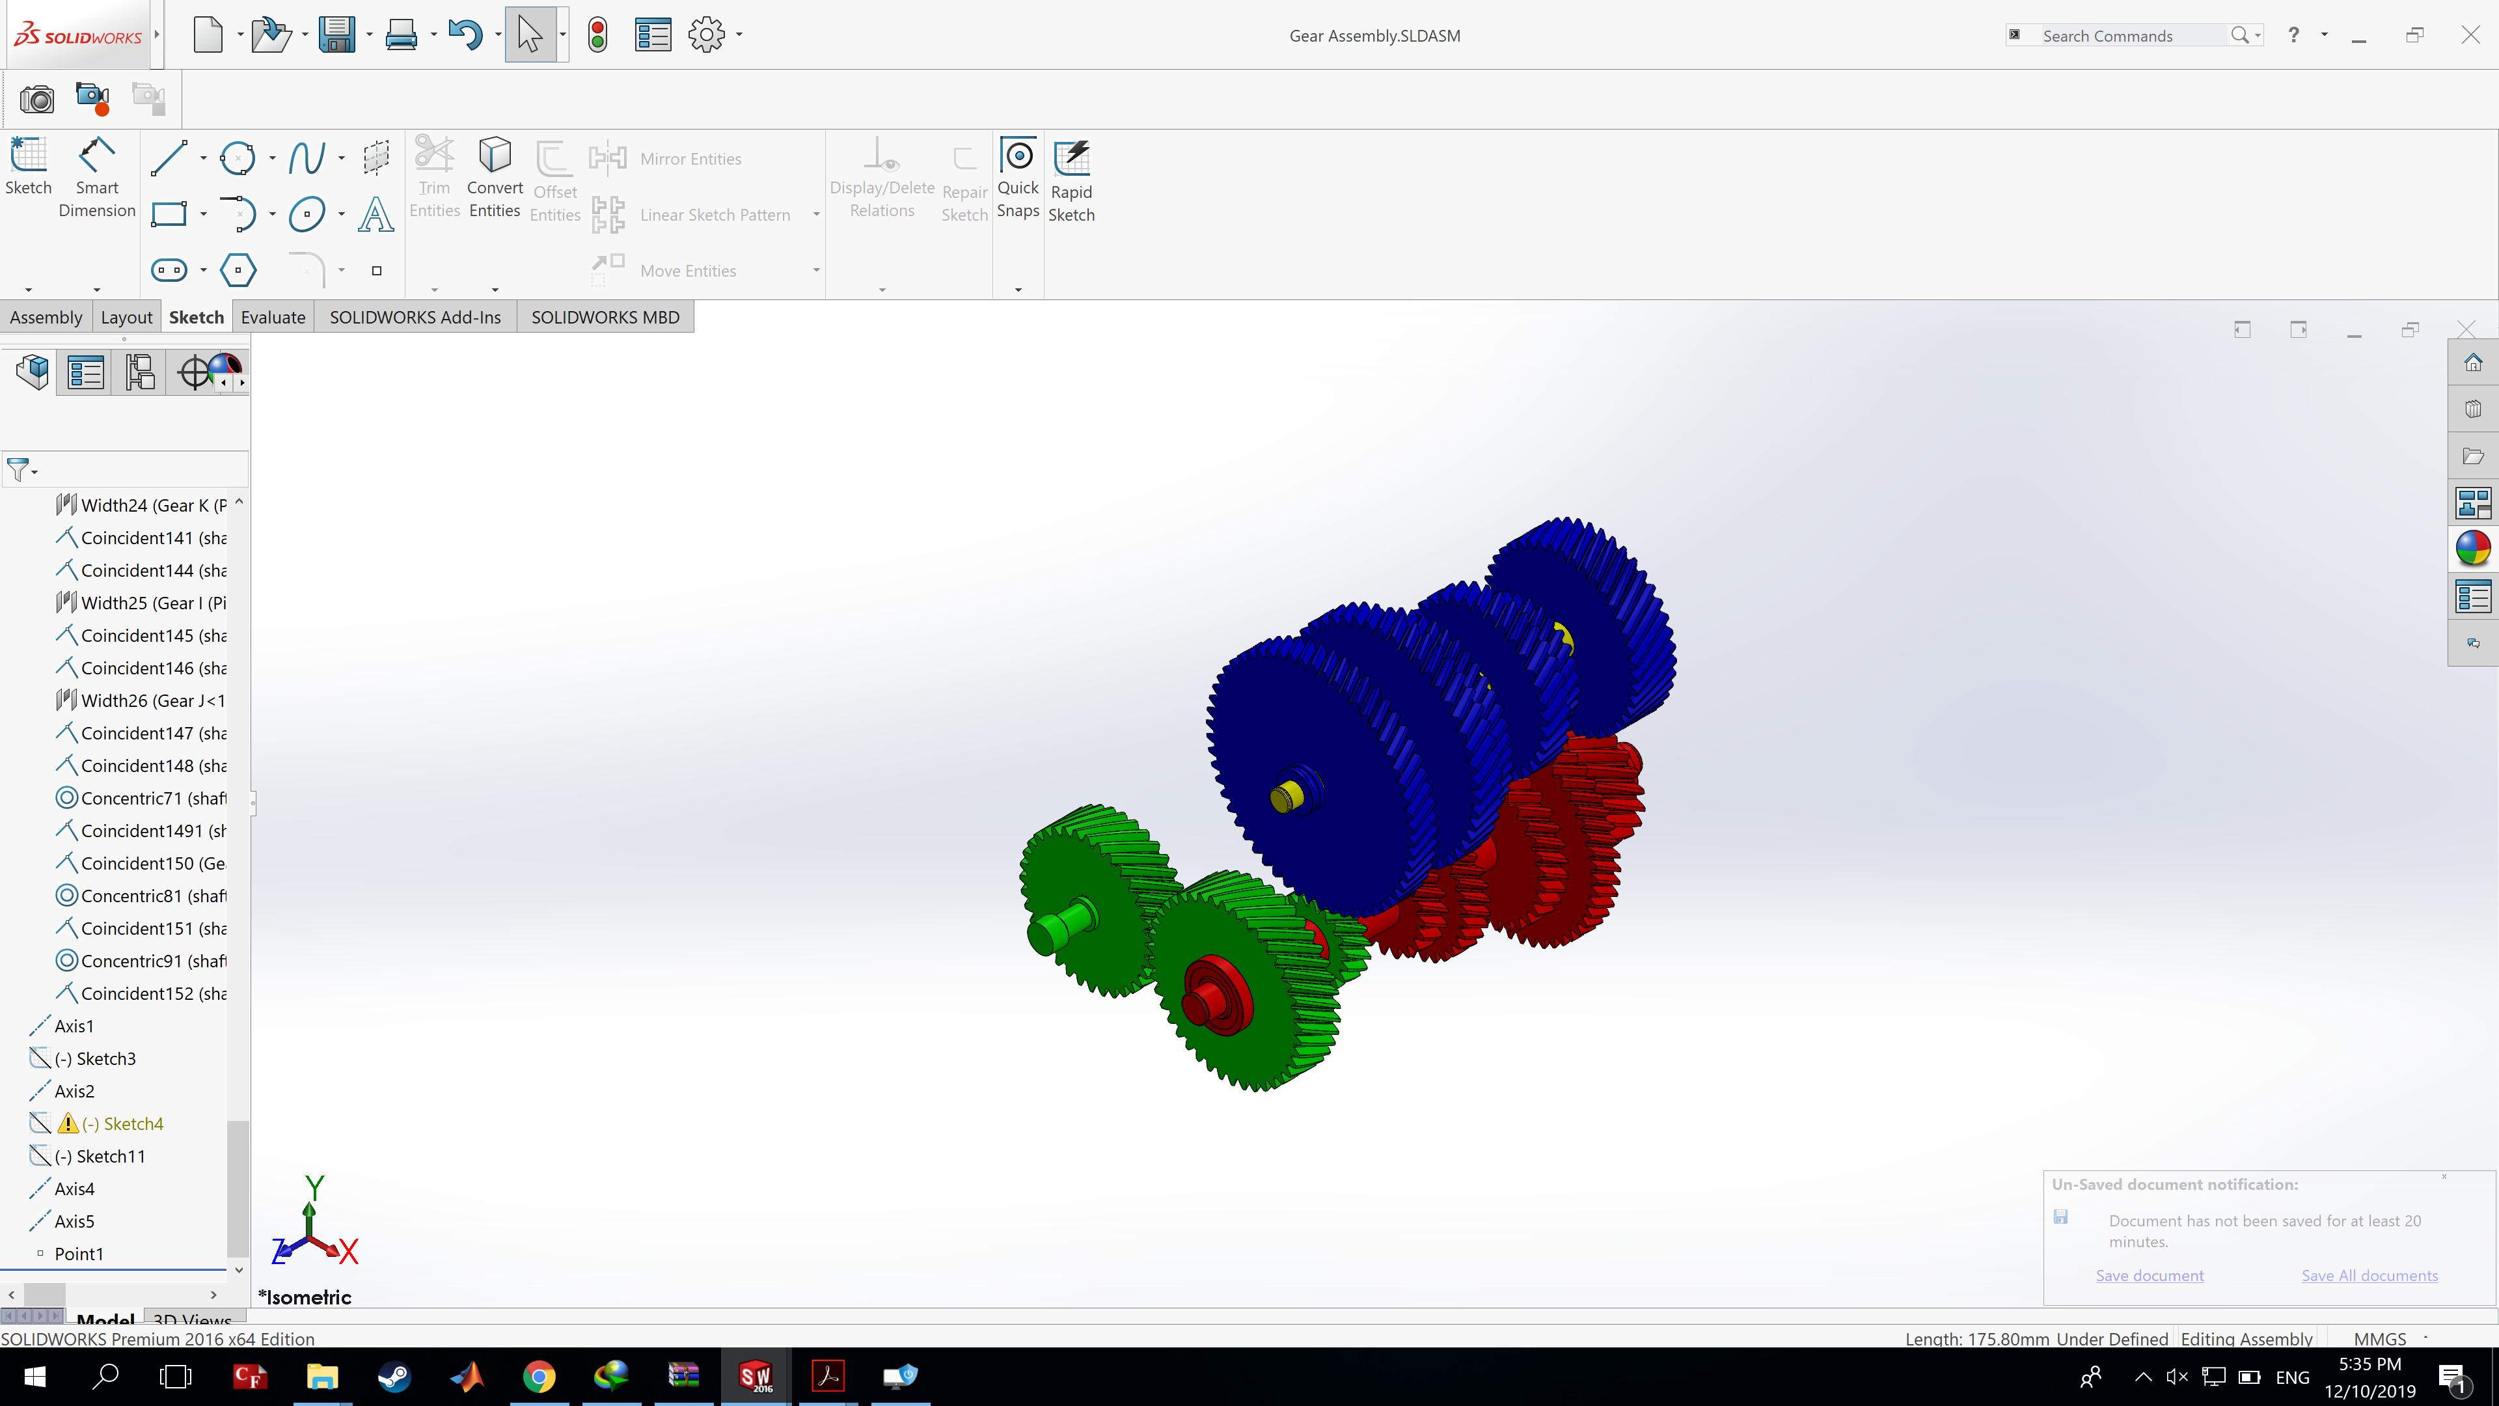
Task: Select the Ellipse tool
Action: click(307, 214)
